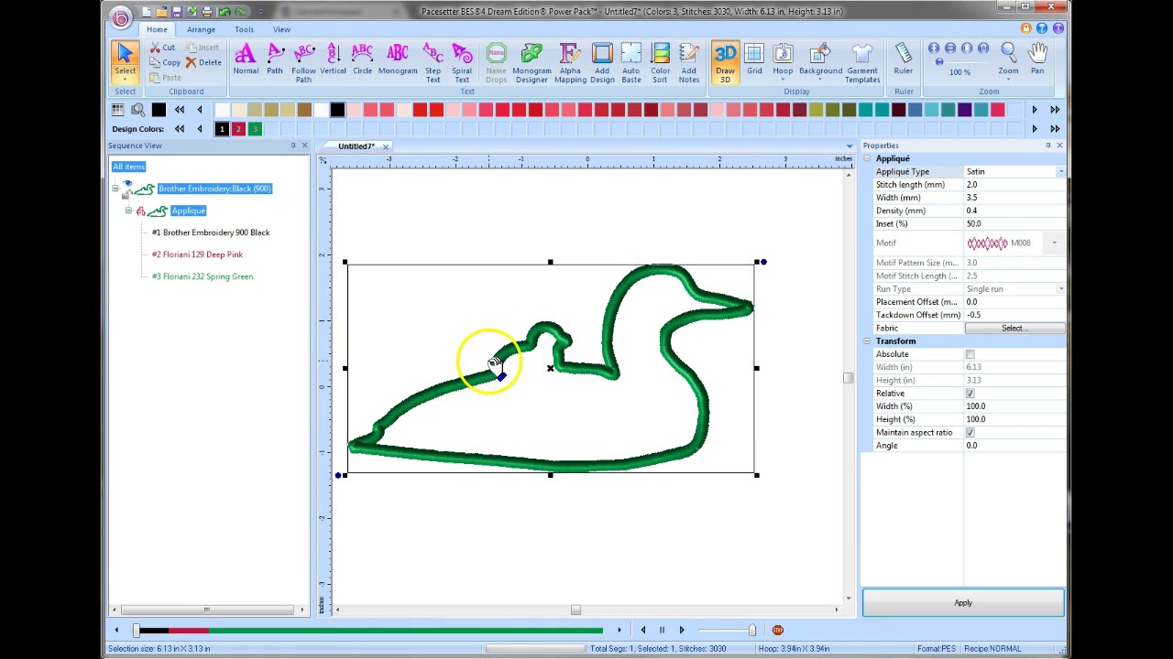
Task: Run Color Sort
Action: 660,62
